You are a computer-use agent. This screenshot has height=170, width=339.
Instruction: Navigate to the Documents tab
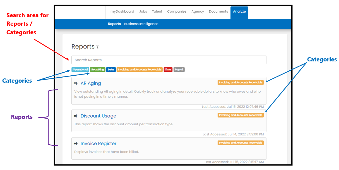218,11
